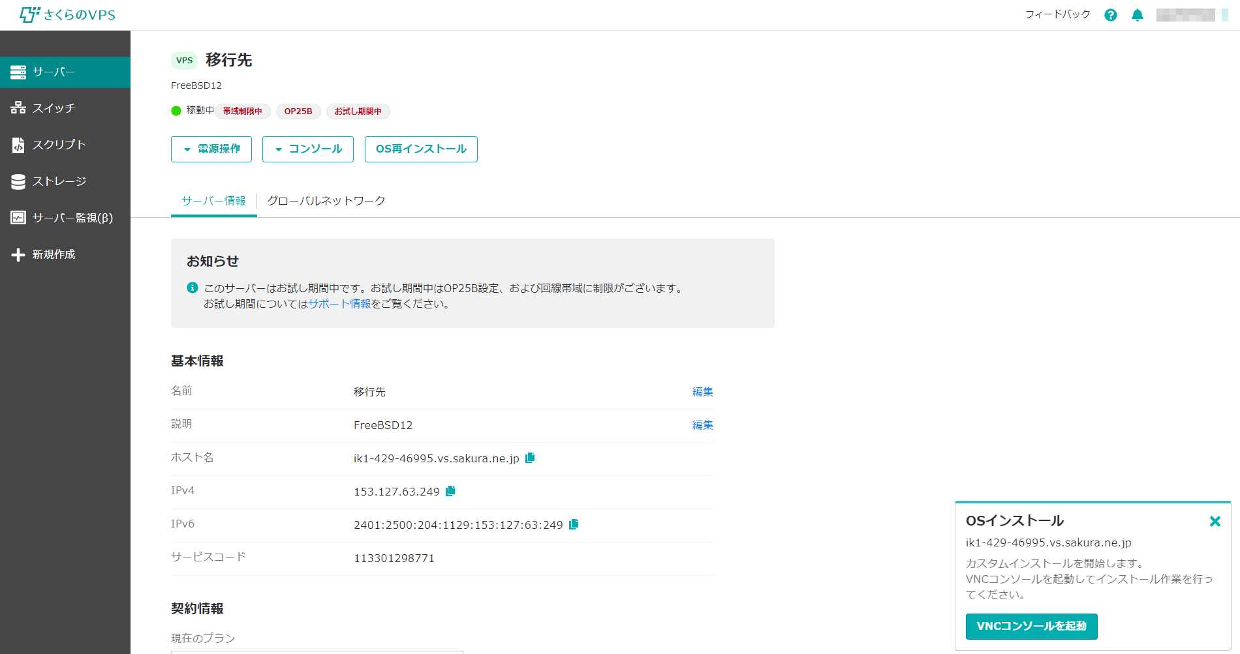Select the サーバー情報 tab

pos(213,201)
